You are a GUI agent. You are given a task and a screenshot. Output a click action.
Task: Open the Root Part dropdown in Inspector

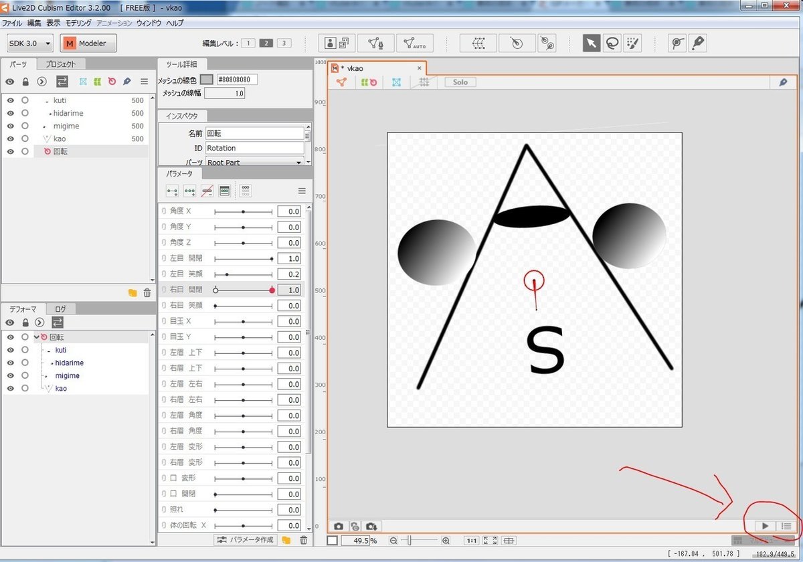[x=255, y=162]
